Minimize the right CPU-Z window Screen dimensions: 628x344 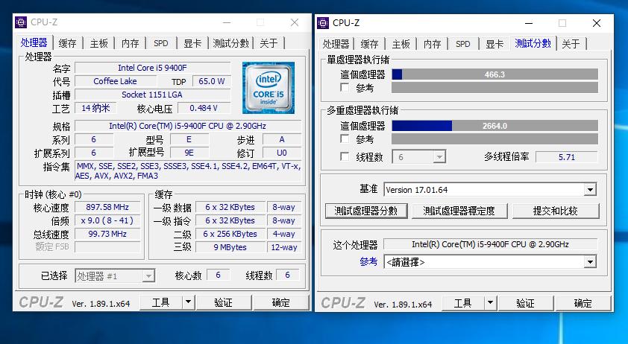click(529, 23)
